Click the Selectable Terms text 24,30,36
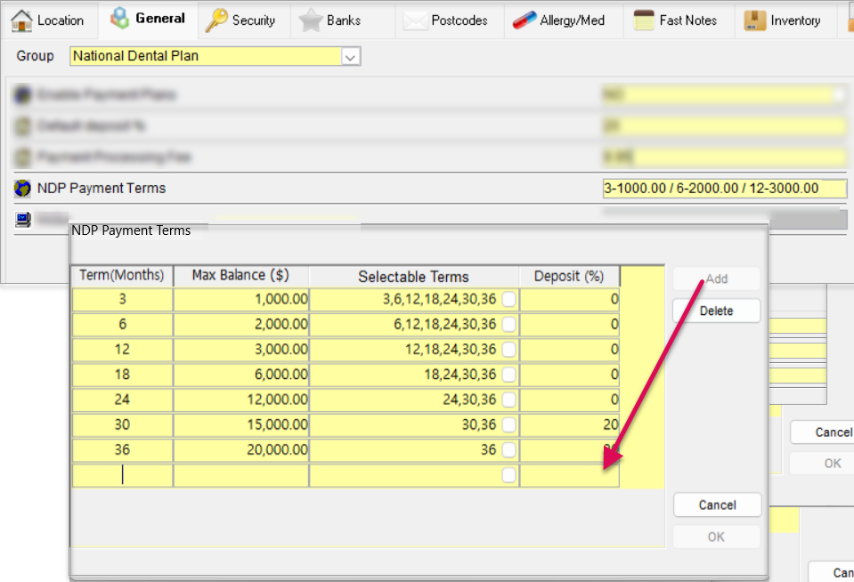The width and height of the screenshot is (854, 582). tap(469, 400)
